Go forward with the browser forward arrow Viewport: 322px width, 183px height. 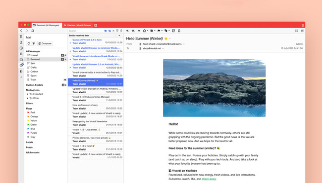27,31
